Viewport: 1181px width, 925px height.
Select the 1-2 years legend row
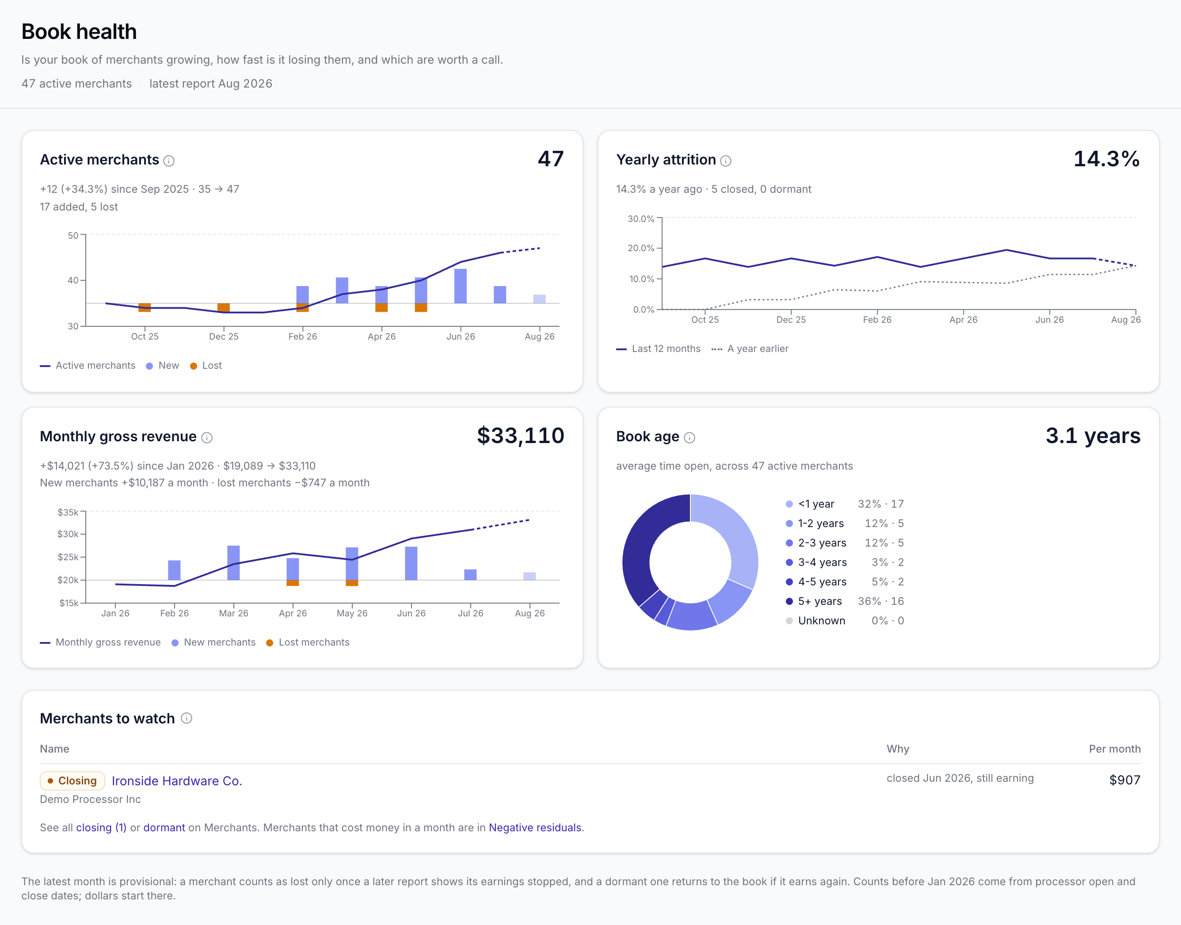tap(845, 523)
